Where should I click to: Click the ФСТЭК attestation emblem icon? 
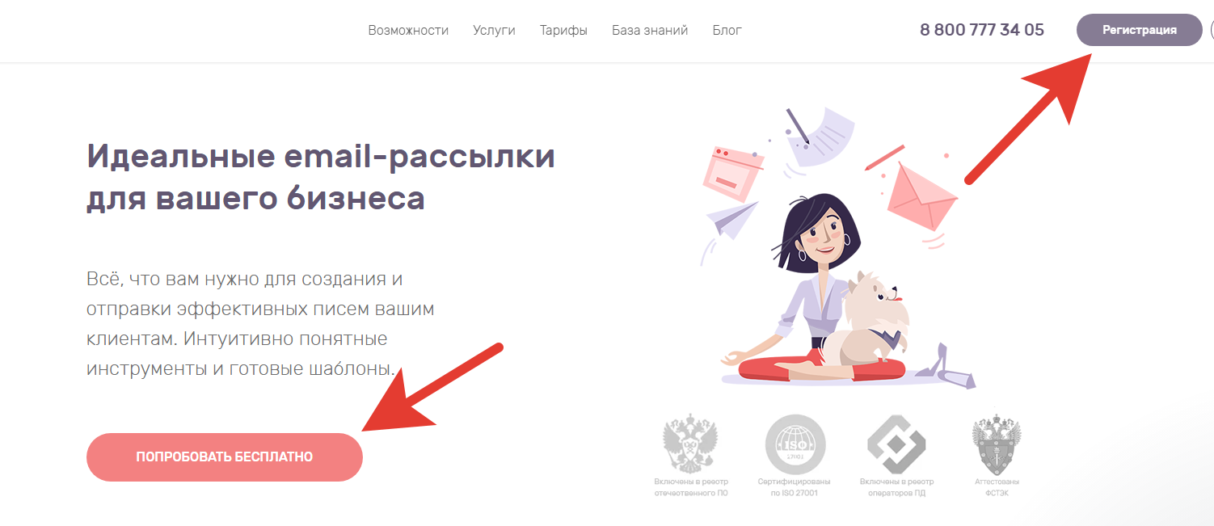pos(997,444)
